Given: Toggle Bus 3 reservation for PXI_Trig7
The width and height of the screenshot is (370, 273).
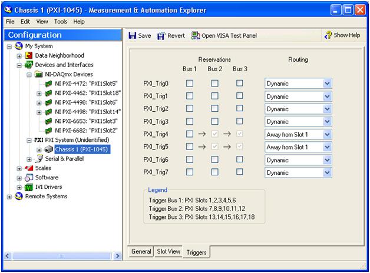Looking at the screenshot, I should click(239, 172).
